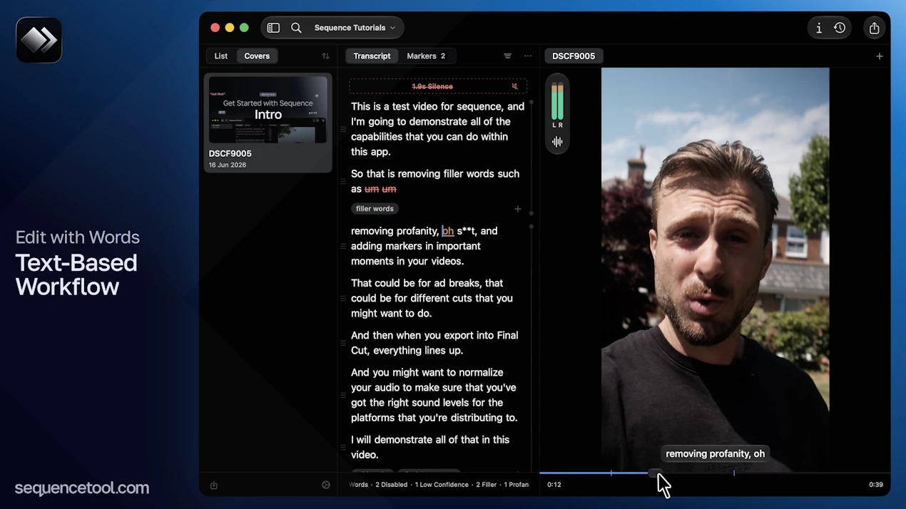Screen dimensions: 906x509
Task: Click the 0:12 current time readout
Action: 554,485
